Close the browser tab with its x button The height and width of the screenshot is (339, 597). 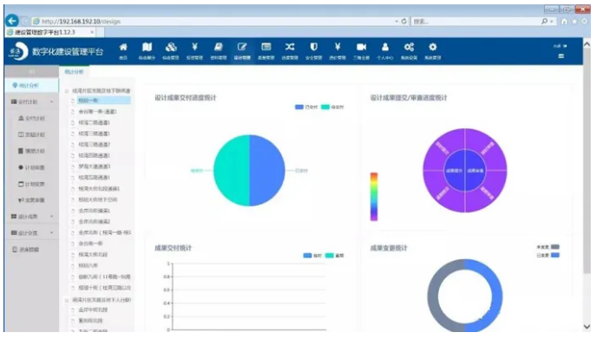[92, 32]
